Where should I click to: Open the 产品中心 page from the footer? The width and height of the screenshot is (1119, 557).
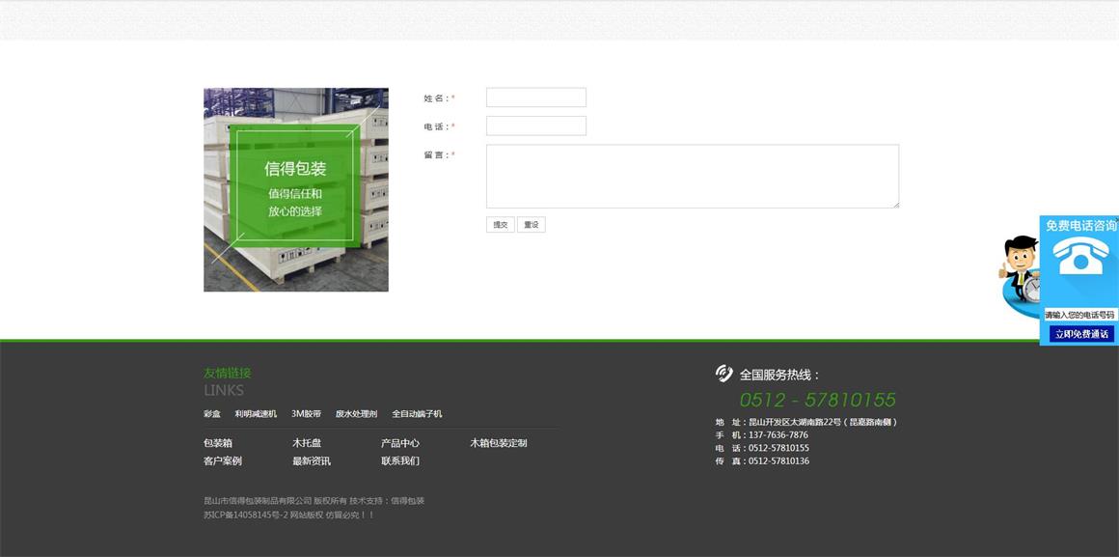tap(399, 442)
